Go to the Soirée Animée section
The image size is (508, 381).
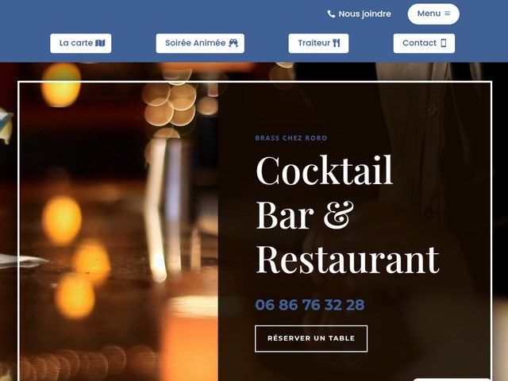(200, 43)
